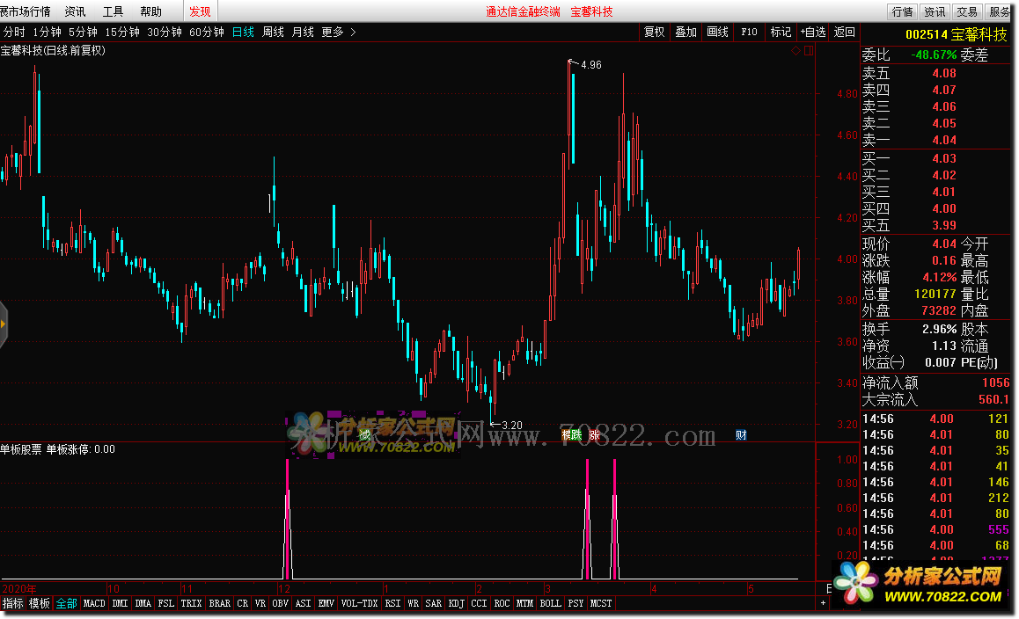Select the 30分钟 period

click(x=165, y=32)
